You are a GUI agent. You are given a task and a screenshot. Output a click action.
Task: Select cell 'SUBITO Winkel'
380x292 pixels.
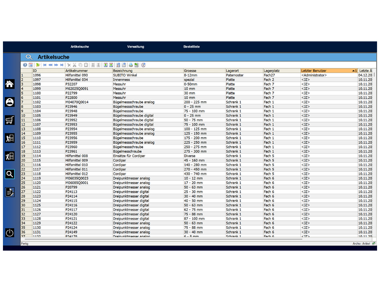pos(148,75)
